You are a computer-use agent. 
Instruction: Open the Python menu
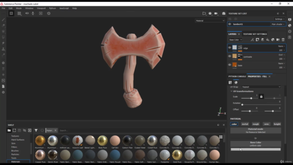[53, 8]
